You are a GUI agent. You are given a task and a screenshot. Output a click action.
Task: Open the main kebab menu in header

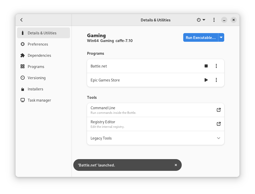point(214,20)
